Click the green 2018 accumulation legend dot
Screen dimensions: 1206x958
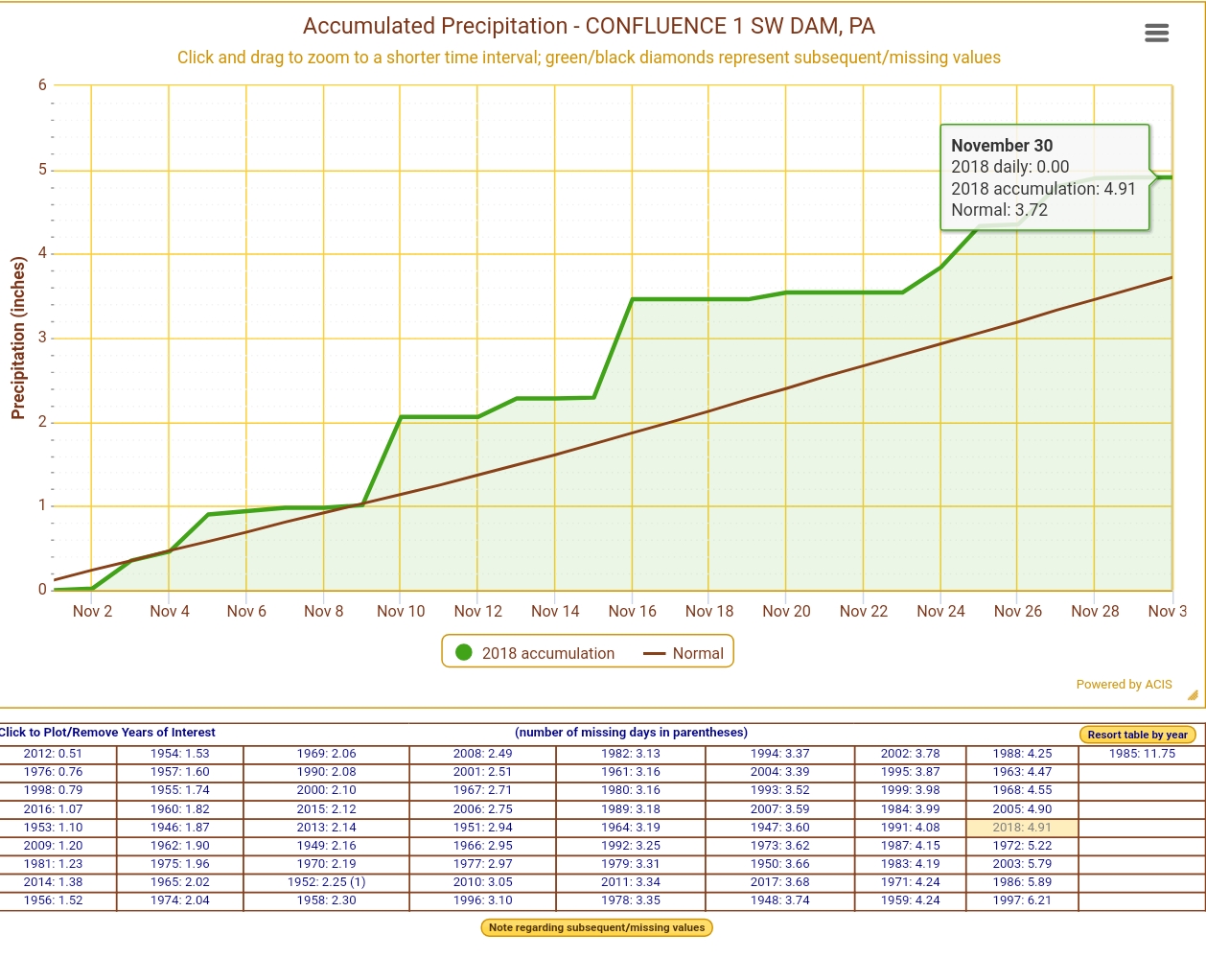(464, 652)
